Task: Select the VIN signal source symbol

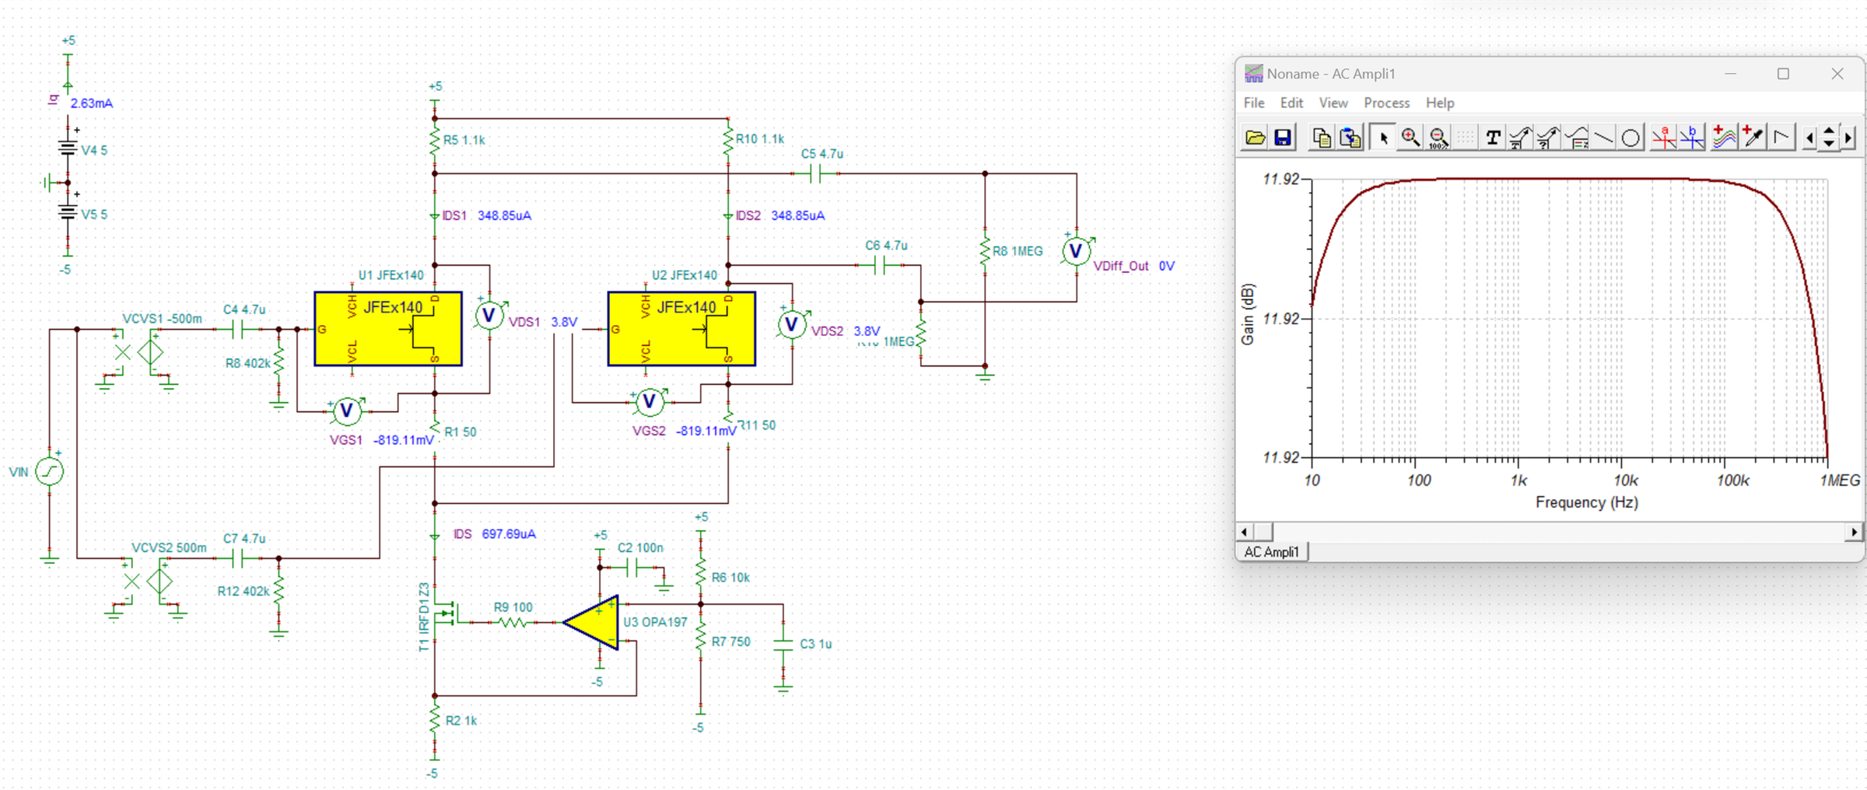Action: click(x=50, y=471)
